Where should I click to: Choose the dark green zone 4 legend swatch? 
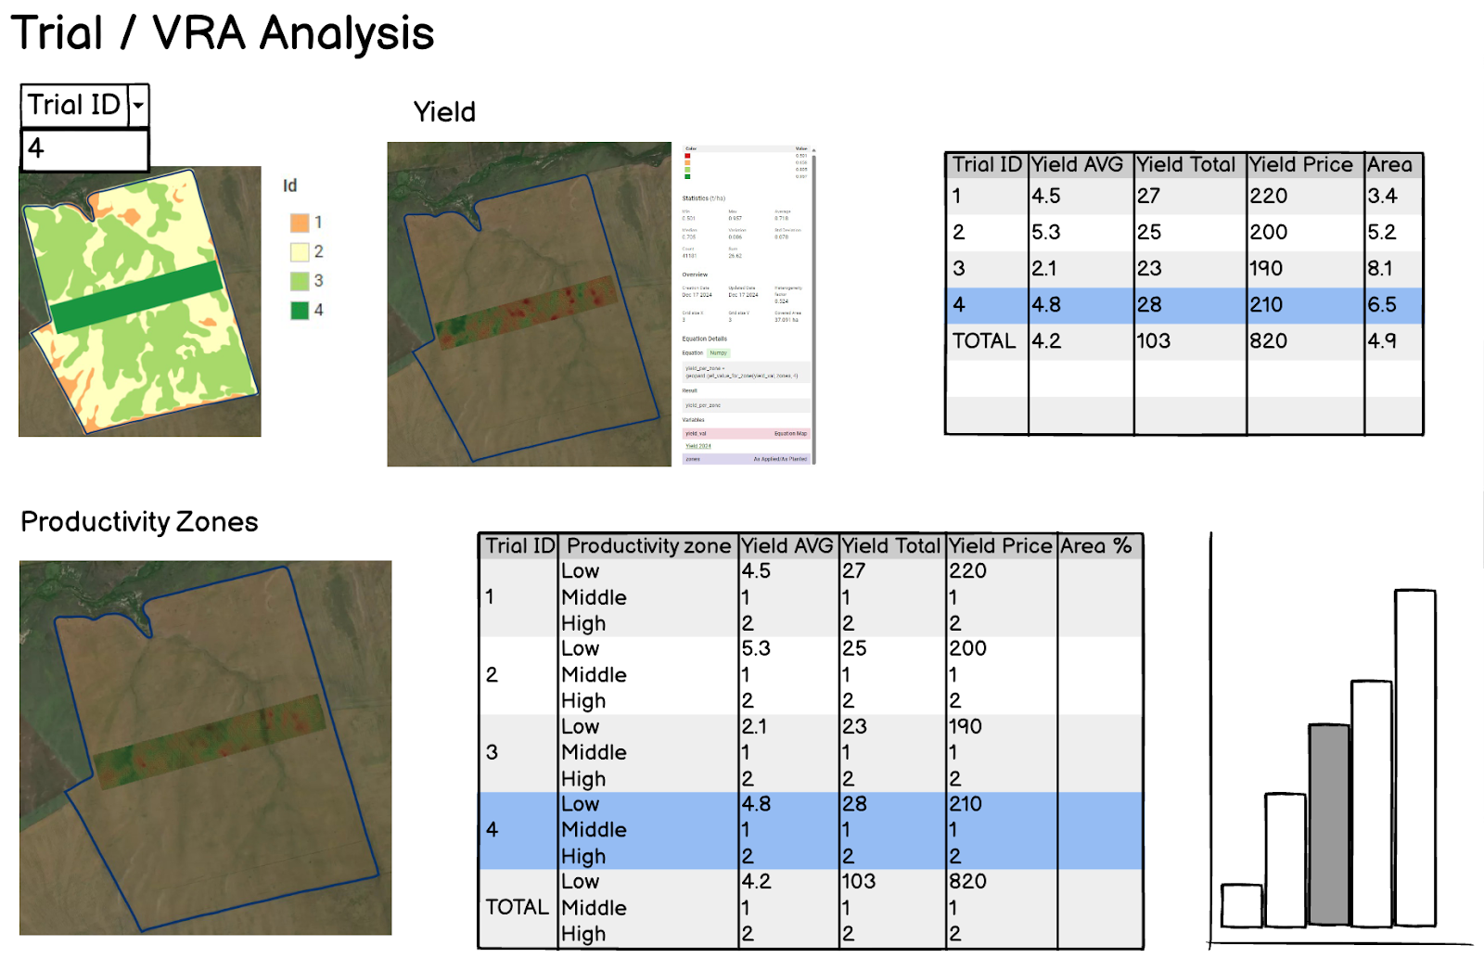(299, 311)
